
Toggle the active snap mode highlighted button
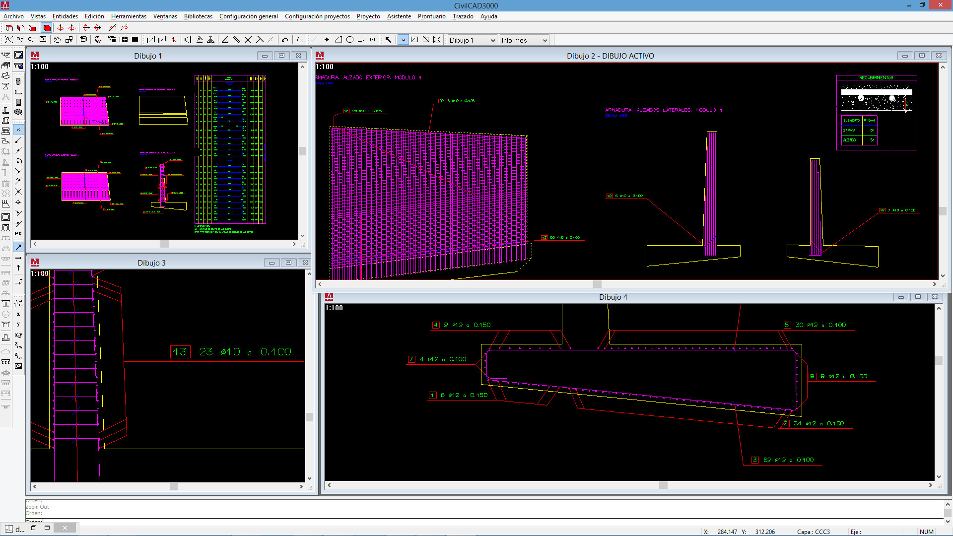click(18, 130)
